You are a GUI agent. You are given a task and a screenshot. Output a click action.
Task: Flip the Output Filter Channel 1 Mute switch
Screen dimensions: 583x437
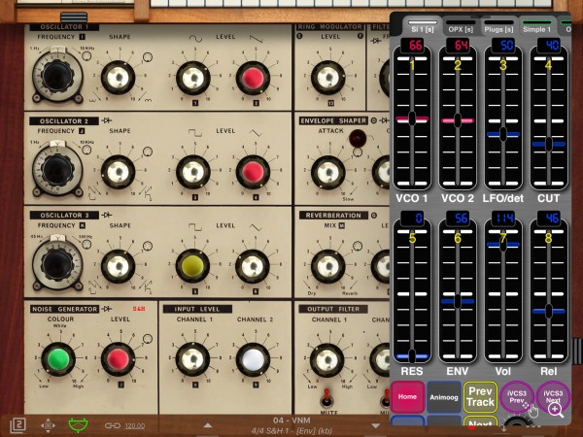click(326, 397)
